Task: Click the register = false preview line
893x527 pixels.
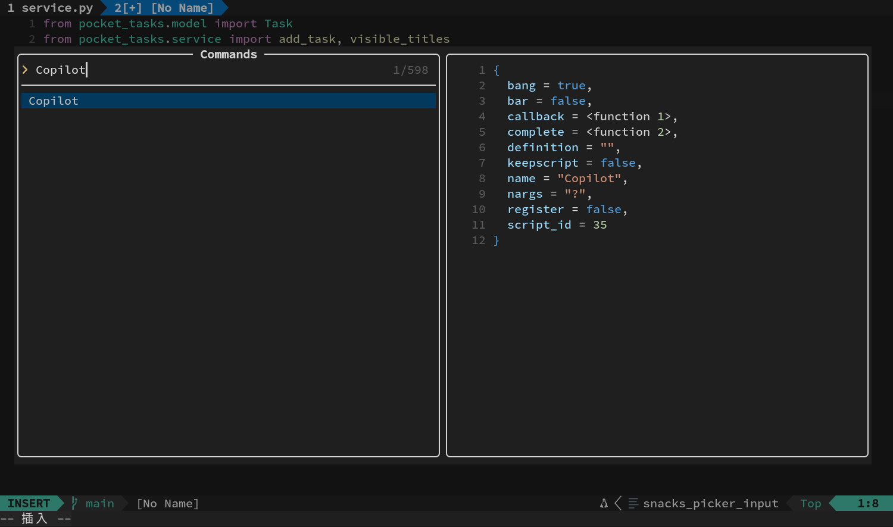Action: coord(567,209)
